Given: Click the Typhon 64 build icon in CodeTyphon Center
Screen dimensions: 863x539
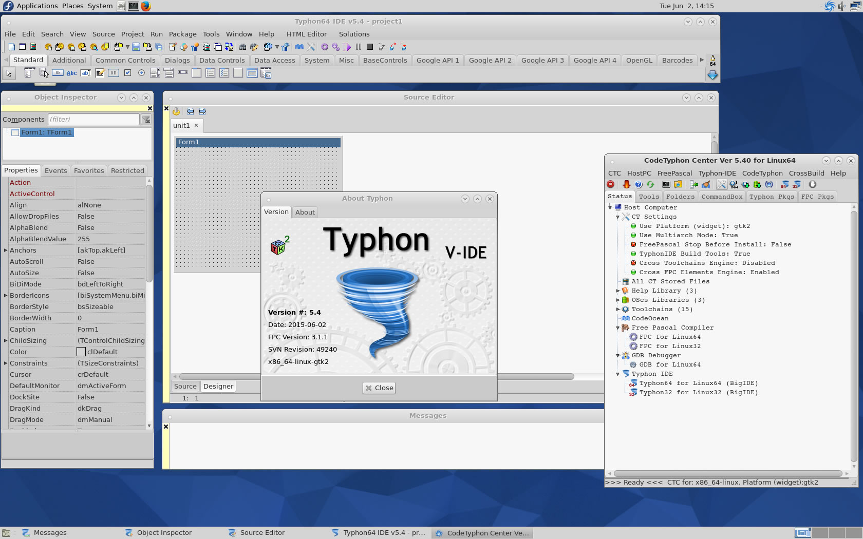Looking at the screenshot, I should (784, 184).
